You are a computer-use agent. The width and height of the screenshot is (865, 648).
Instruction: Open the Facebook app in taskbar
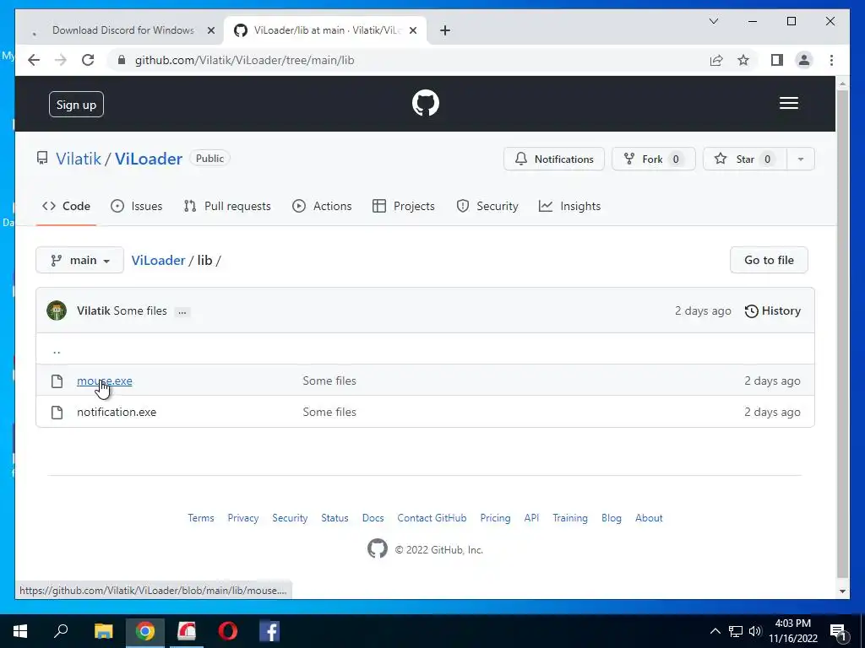(269, 631)
